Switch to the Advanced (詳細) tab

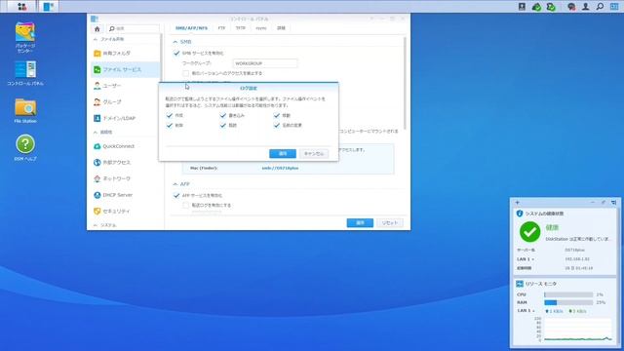[x=282, y=28]
